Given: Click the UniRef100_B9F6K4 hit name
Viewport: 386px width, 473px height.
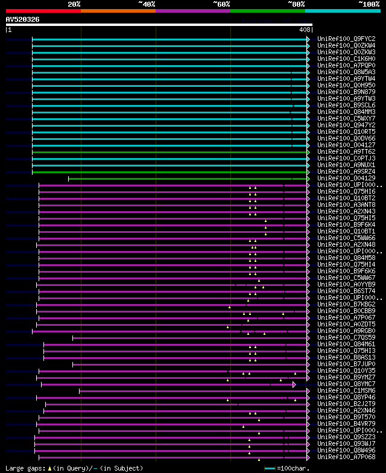Looking at the screenshot, I should (x=346, y=224).
